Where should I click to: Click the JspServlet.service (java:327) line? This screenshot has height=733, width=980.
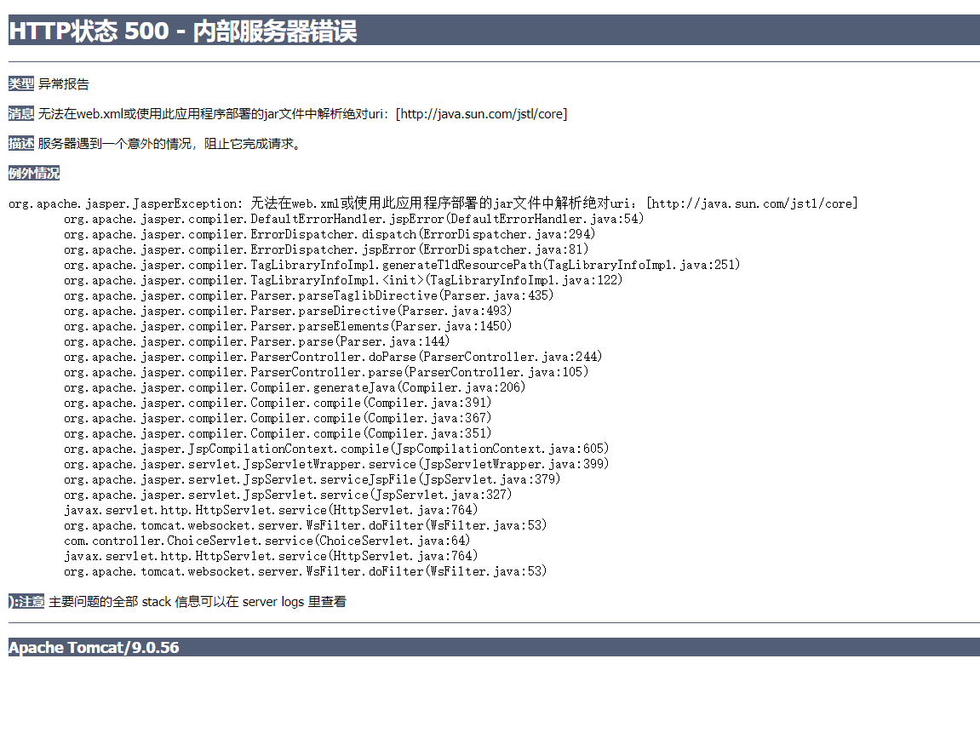[288, 495]
